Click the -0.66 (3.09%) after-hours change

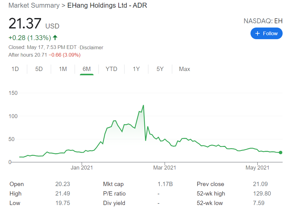[65, 55]
